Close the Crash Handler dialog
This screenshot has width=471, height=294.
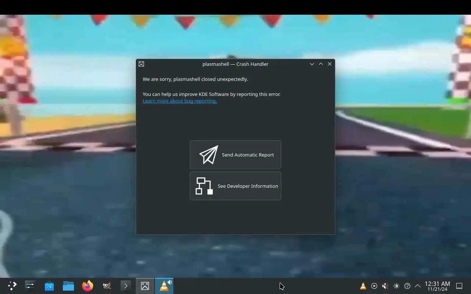330,64
